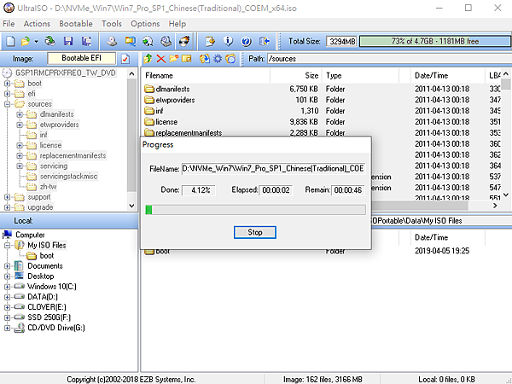Viewport: 512px width, 384px height.
Task: Click the Save As toolbar icon
Action: click(x=86, y=42)
